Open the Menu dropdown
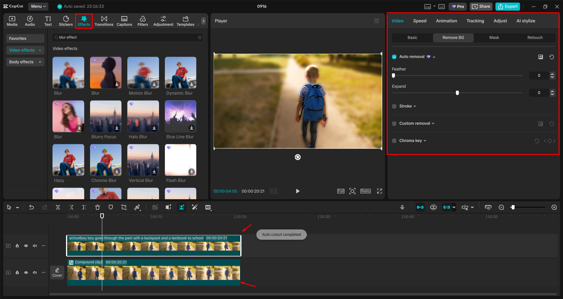The width and height of the screenshot is (563, 299). [38, 6]
